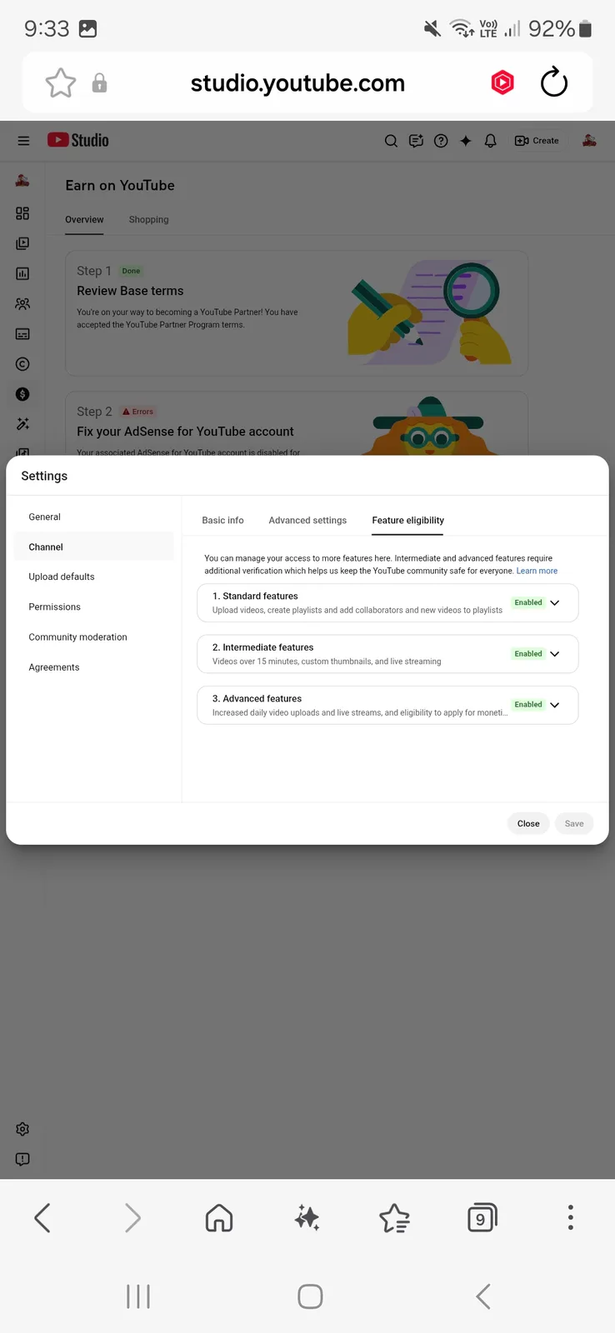Open the Analytics sidebar icon
Image resolution: width=615 pixels, height=1333 pixels.
pyautogui.click(x=22, y=273)
